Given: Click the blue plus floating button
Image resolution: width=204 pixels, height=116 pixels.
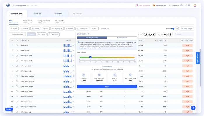Looking at the screenshot, I should (193, 108).
